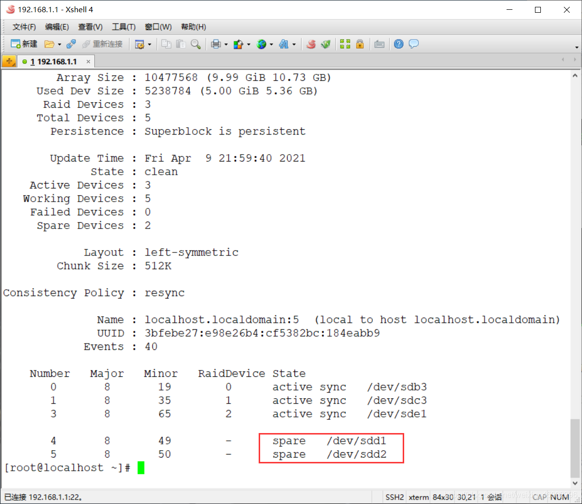Click the /dev/sdc3 device entry
582x504 pixels.
click(397, 400)
